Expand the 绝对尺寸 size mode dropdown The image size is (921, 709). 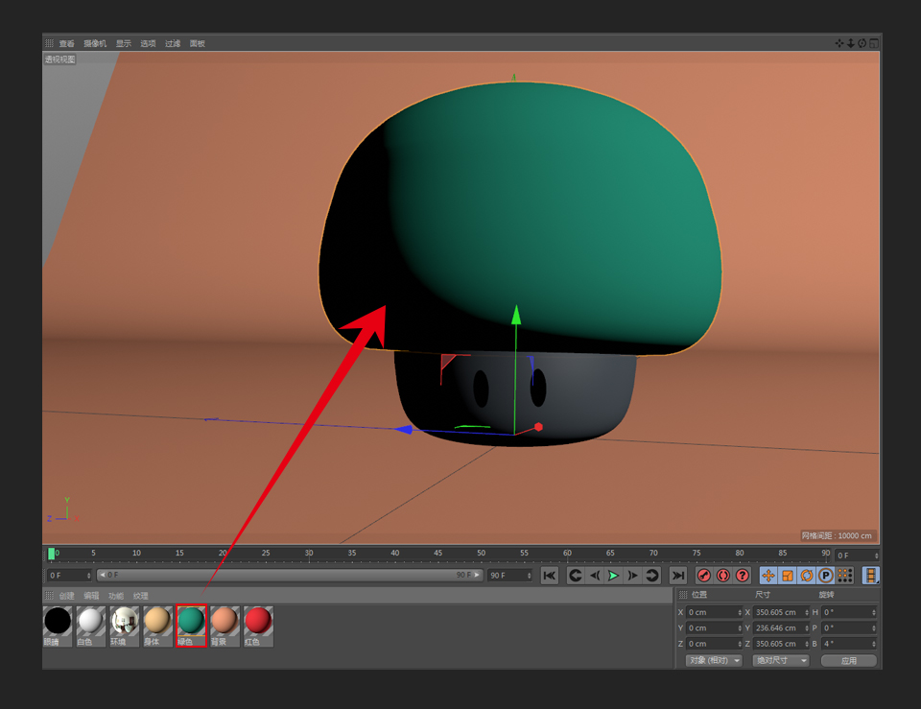781,661
